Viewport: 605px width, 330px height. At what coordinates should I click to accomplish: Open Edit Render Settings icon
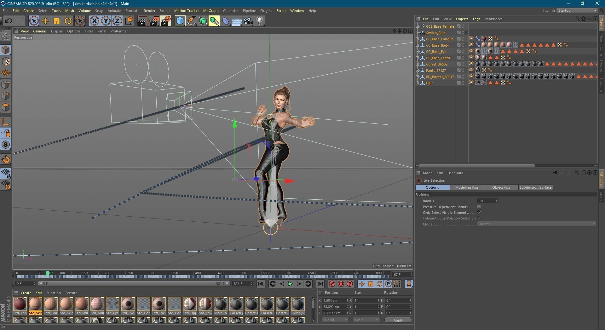click(166, 21)
